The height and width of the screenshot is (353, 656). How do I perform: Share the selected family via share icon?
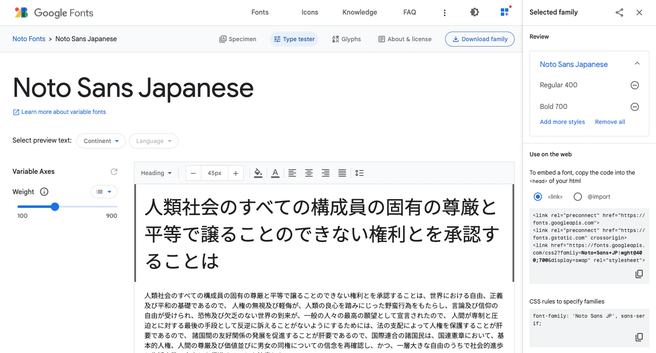tap(619, 12)
